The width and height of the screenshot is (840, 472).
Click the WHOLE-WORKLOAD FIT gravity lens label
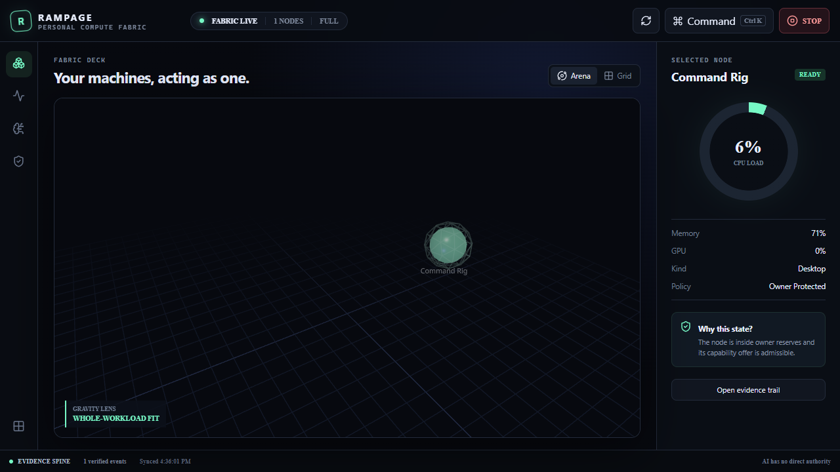[116, 418]
